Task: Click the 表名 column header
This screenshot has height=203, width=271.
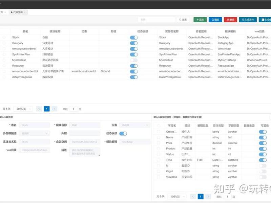Action: [25, 31]
